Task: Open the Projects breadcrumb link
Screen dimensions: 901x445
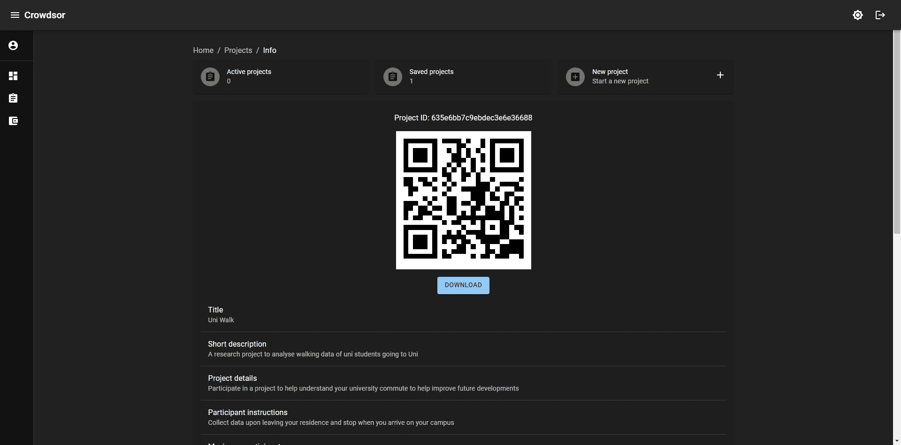Action: 238,50
